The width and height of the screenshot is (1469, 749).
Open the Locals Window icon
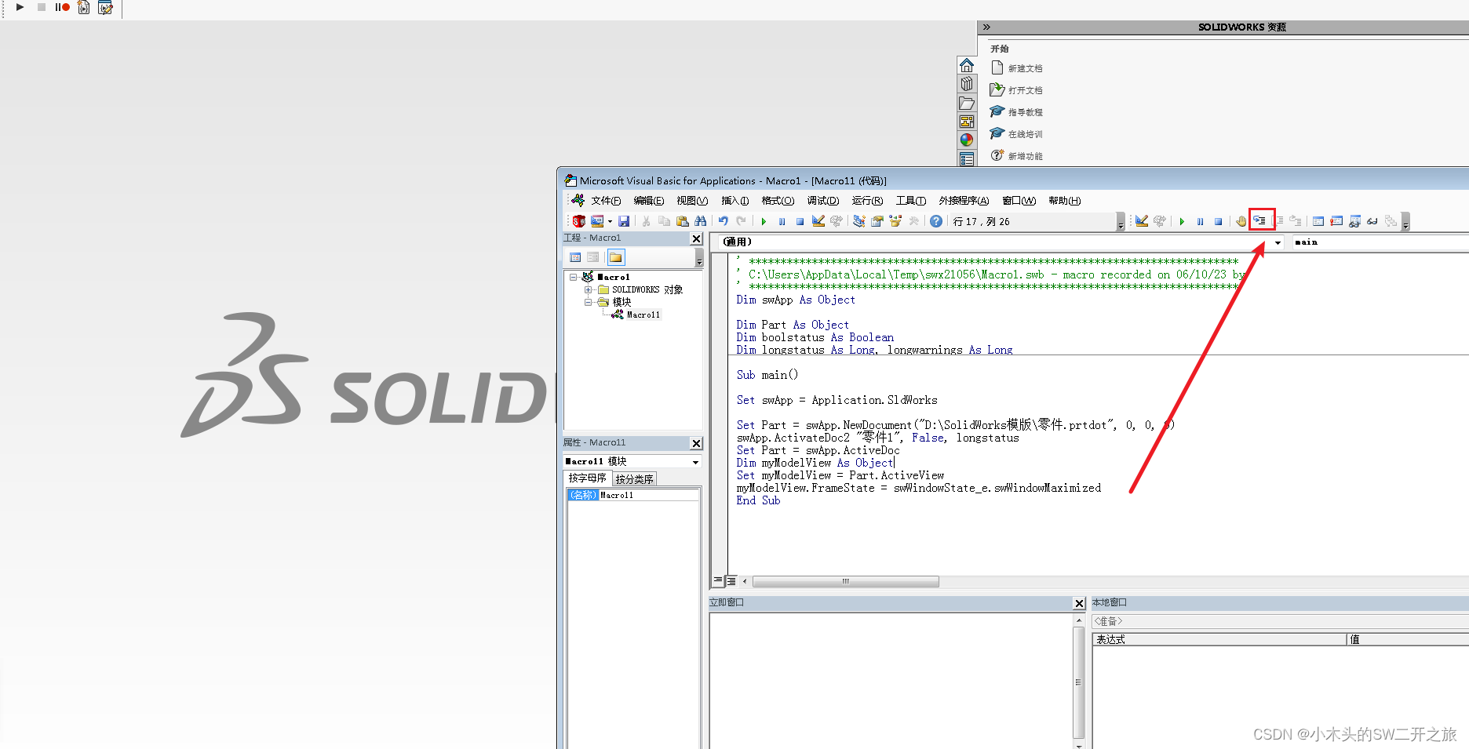[x=1318, y=221]
